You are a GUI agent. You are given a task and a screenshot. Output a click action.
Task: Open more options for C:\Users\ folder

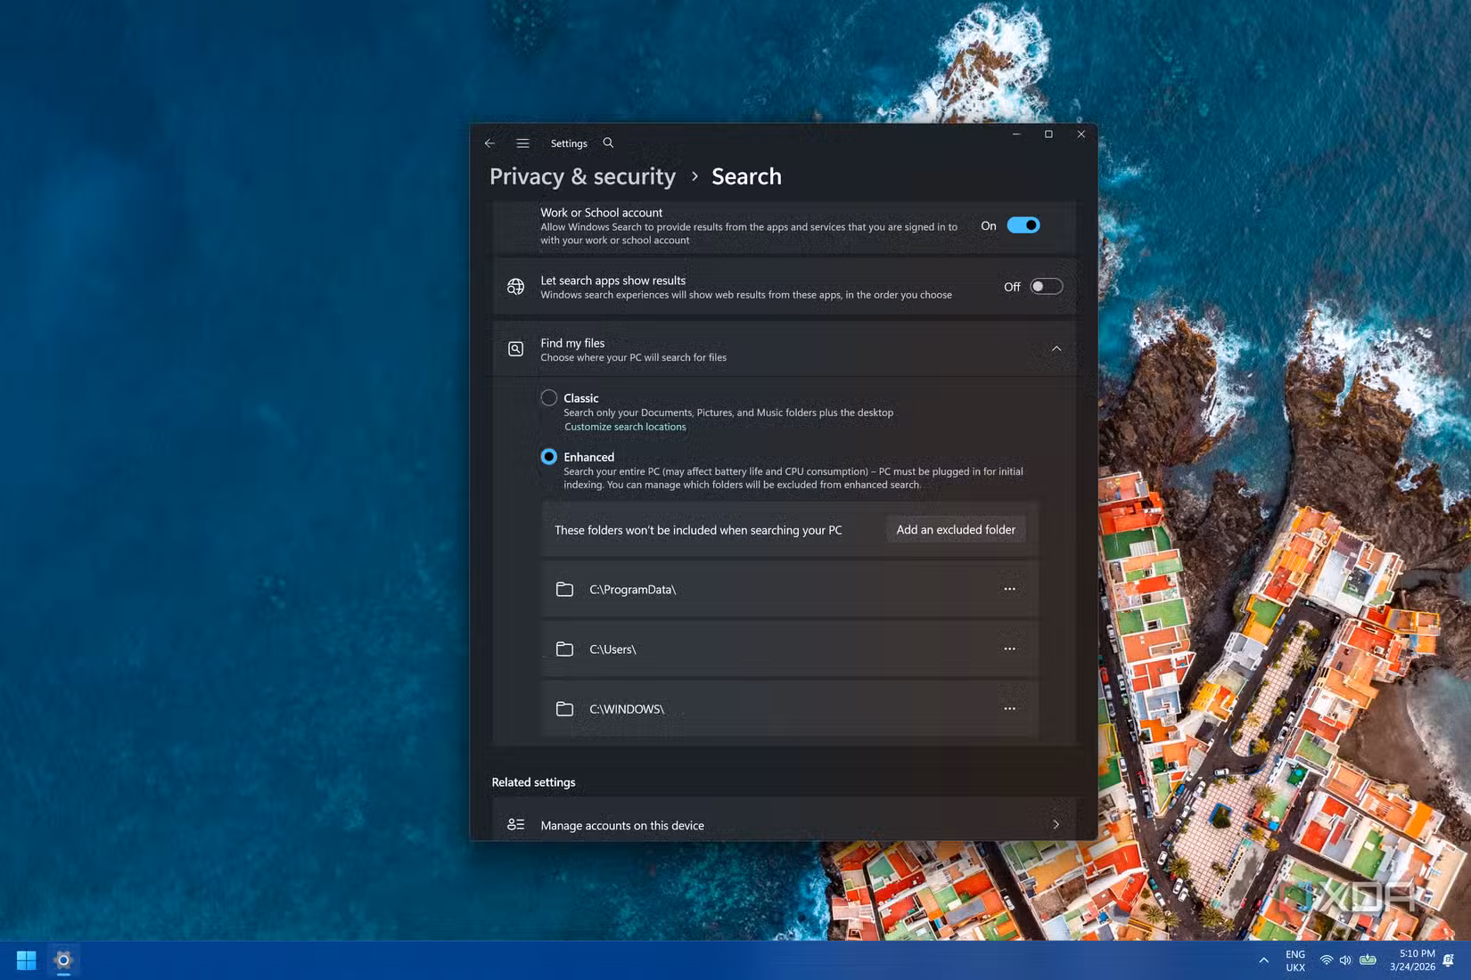1009,649
